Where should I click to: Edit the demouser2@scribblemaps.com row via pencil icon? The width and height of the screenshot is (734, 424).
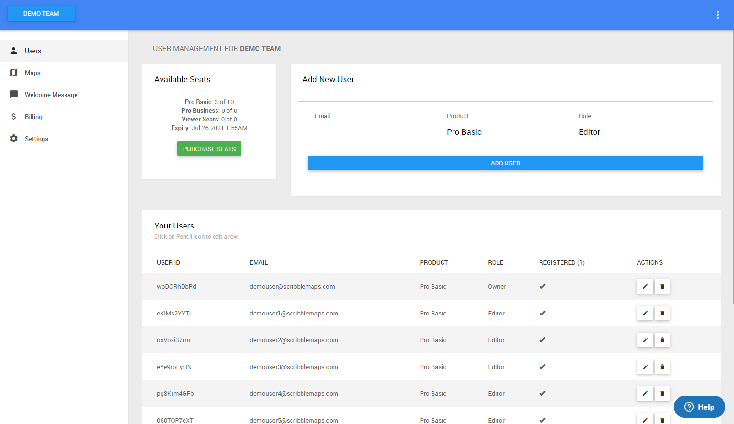[x=645, y=340]
